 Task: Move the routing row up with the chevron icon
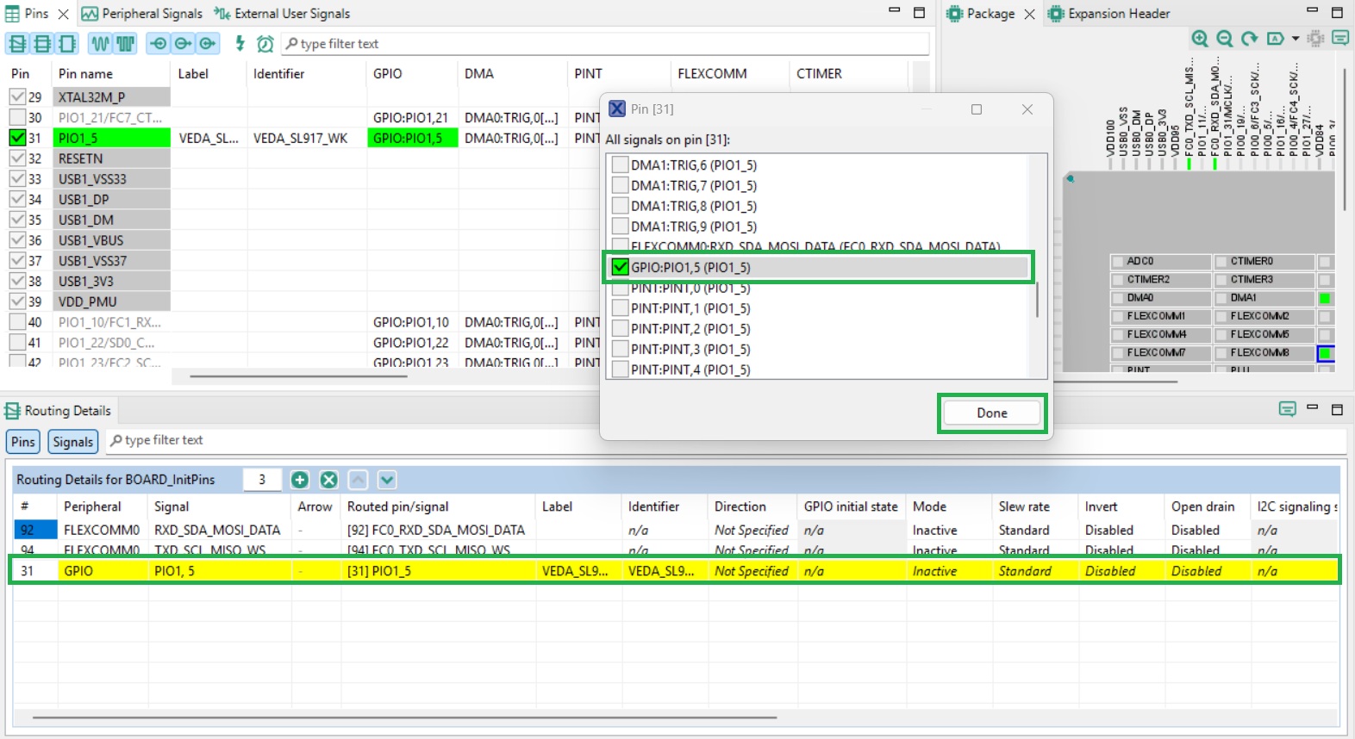pos(359,480)
